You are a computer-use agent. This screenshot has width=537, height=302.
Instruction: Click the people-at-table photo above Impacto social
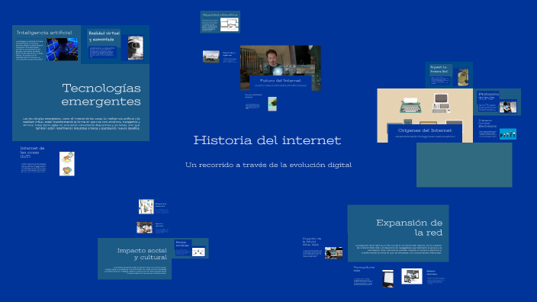pyautogui.click(x=144, y=227)
